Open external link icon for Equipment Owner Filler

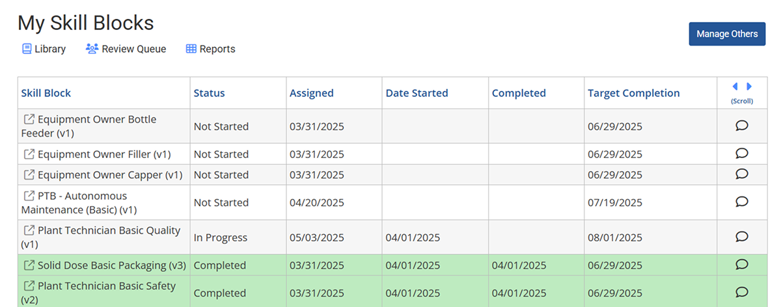coord(29,154)
